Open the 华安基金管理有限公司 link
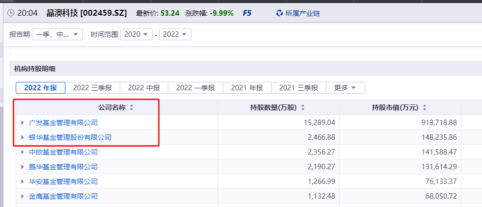This screenshot has width=482, height=207. pyautogui.click(x=63, y=181)
